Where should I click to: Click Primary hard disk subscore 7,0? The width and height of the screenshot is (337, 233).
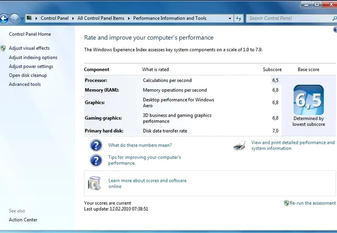275,131
